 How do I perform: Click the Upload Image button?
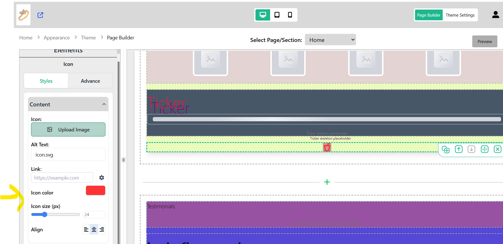click(68, 129)
